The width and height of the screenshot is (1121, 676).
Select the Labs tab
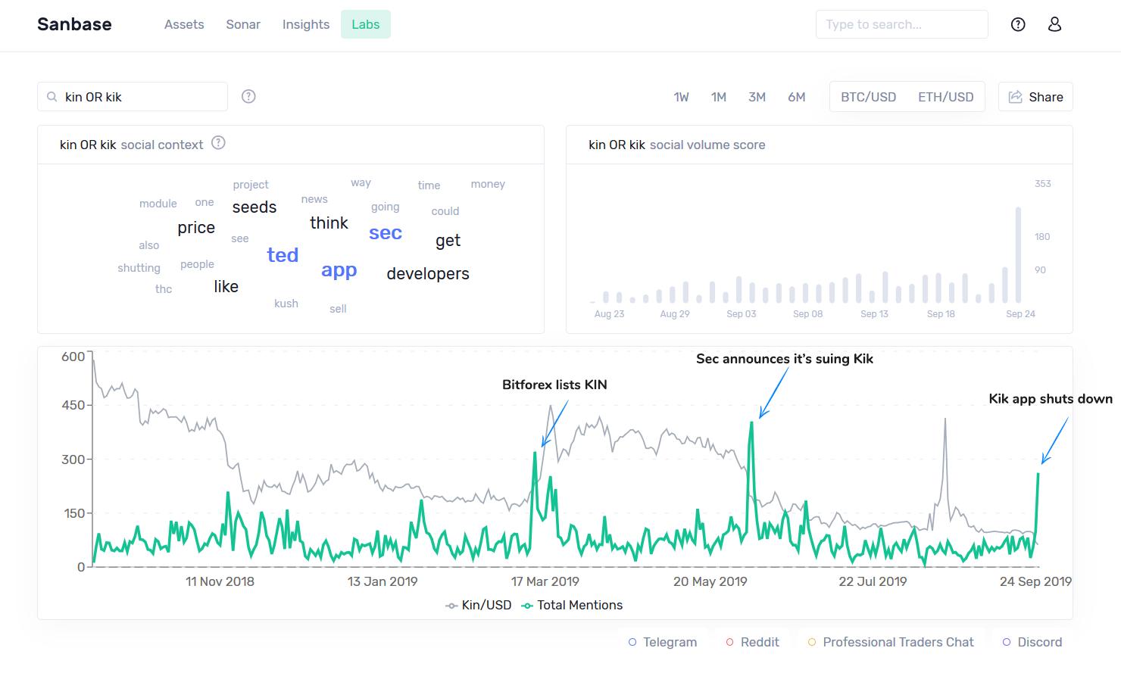[366, 24]
